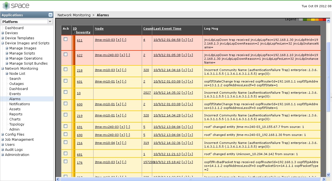The height and width of the screenshot is (181, 332).
Task: Click the red swatch in the severity Legend
Action: pyautogui.click(x=324, y=20)
